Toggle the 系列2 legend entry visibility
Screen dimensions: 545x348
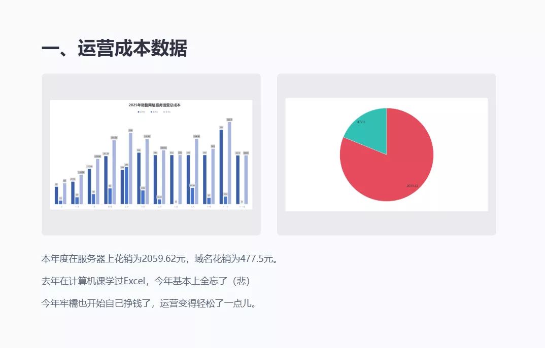(153, 111)
